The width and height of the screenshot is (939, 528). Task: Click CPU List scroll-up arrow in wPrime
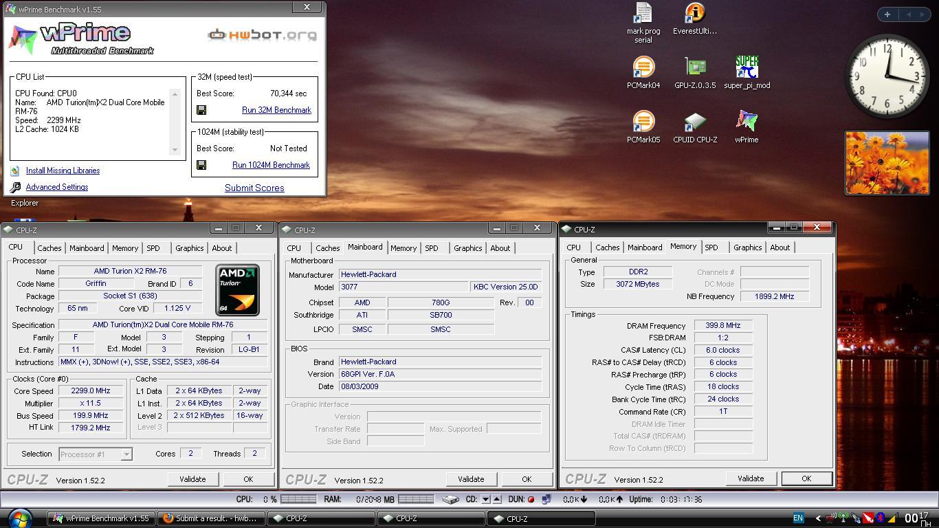175,94
